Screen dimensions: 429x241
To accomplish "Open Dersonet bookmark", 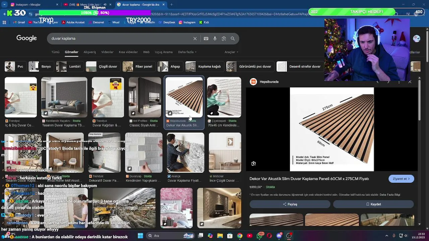I will tap(96, 22).
